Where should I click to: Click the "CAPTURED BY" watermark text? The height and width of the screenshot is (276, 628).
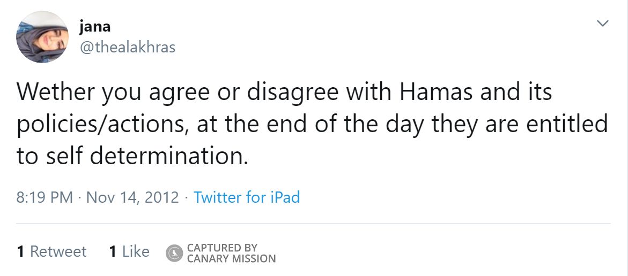point(222,248)
